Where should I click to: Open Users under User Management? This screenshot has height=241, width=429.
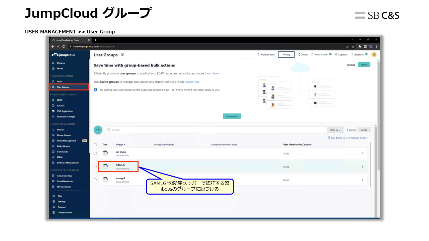coord(60,81)
